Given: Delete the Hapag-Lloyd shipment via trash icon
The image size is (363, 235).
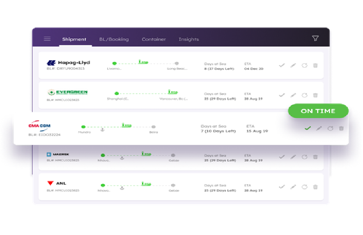Looking at the screenshot, I should 315,65.
